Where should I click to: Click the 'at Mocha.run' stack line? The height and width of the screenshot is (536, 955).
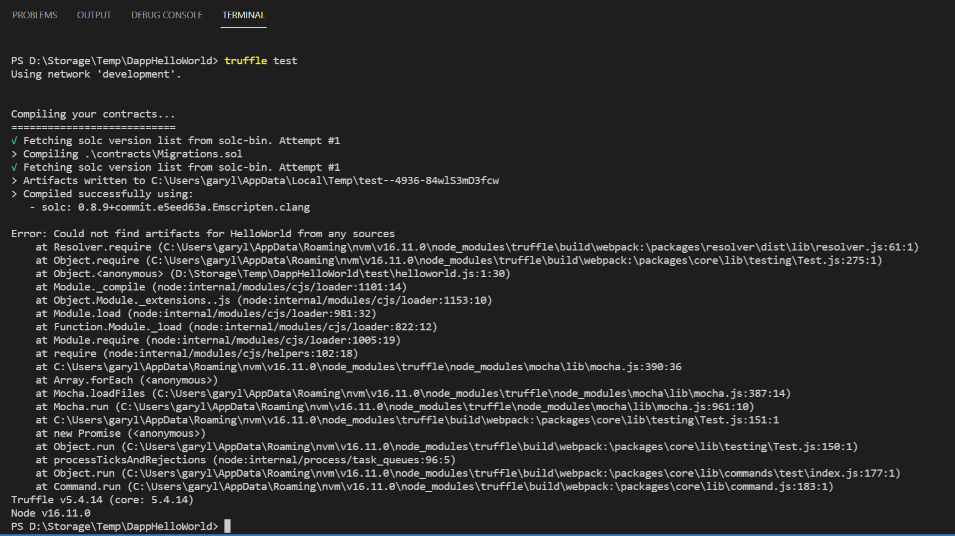(395, 406)
